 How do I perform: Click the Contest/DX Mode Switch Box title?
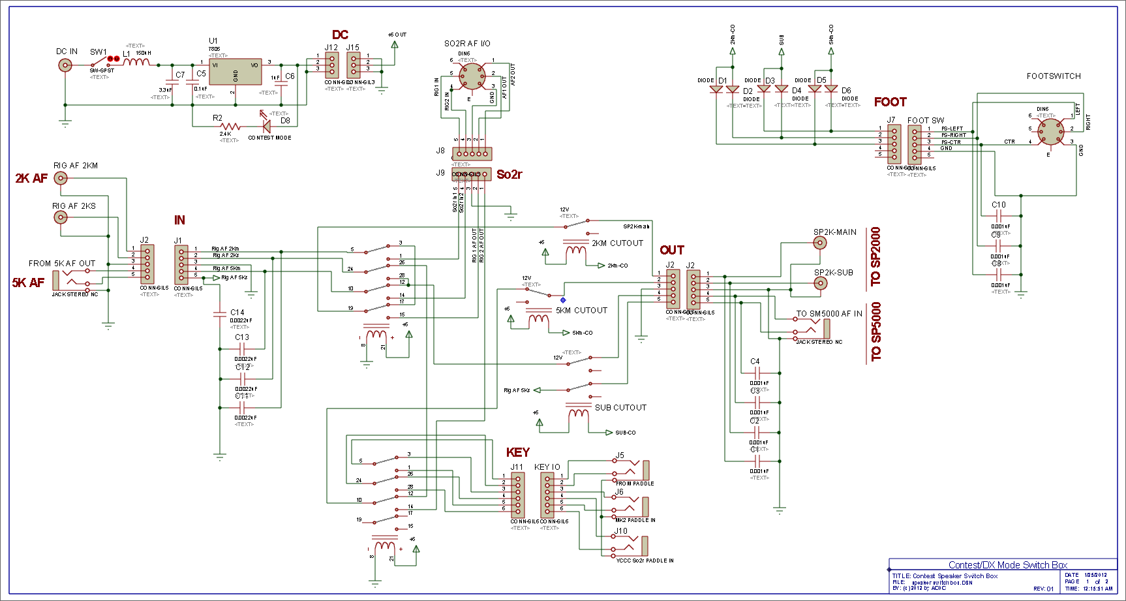pyautogui.click(x=1007, y=565)
